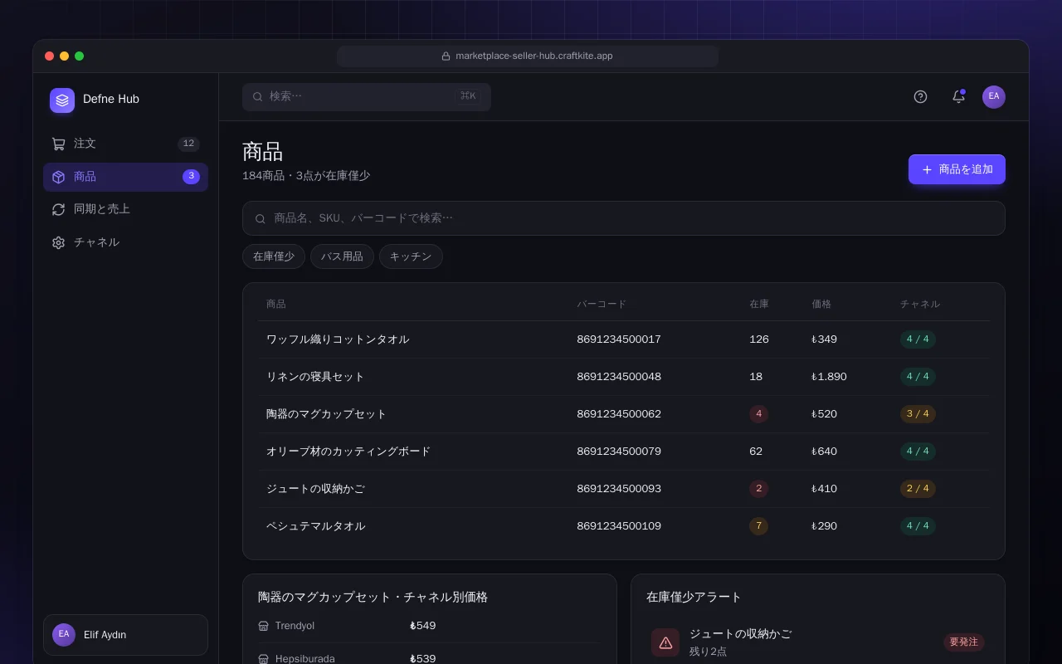Click the 4 / 4 badge for ワッフル織りコットンタオル
The width and height of the screenshot is (1062, 664).
[x=918, y=339]
